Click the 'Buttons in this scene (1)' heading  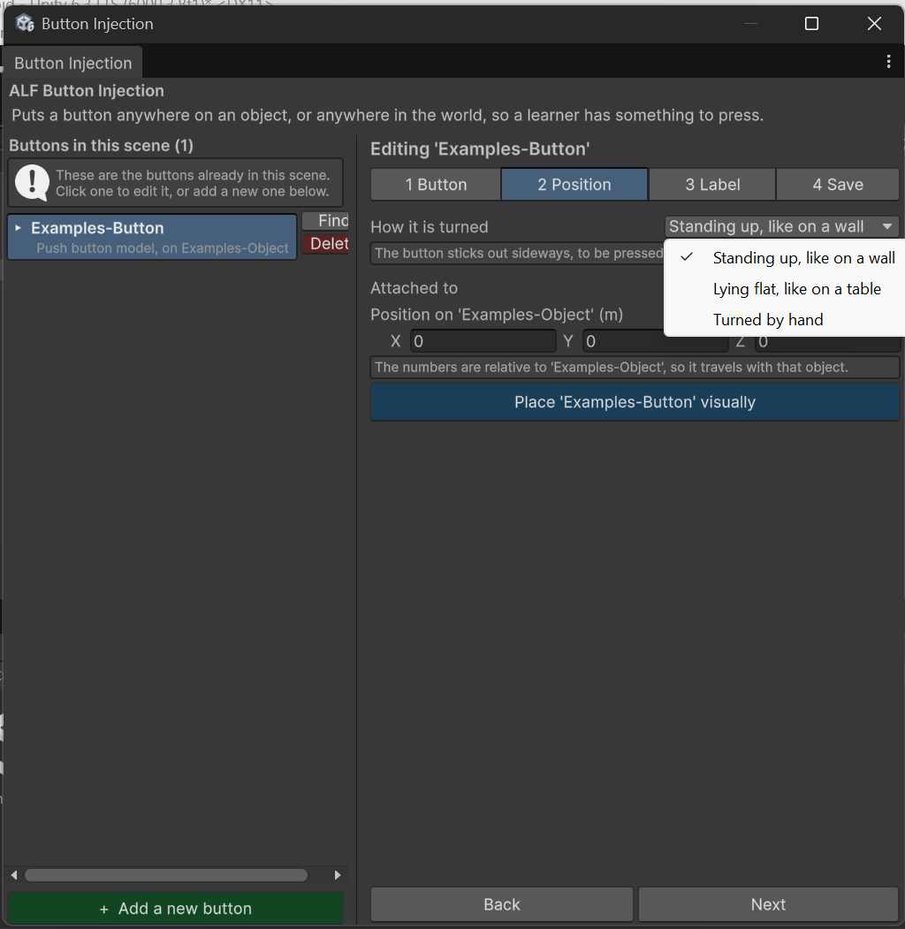[x=102, y=146]
